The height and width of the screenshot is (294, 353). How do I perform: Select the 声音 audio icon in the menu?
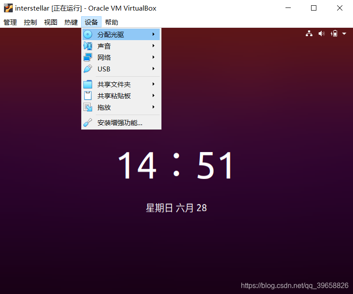click(89, 45)
